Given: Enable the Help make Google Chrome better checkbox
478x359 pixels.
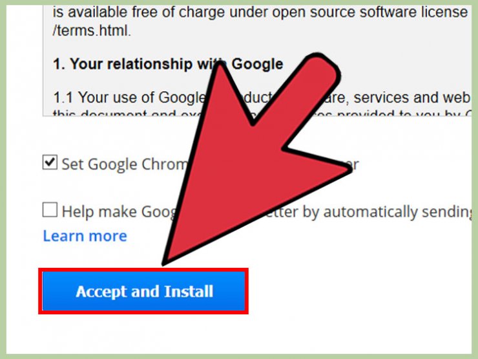Looking at the screenshot, I should click(x=50, y=210).
